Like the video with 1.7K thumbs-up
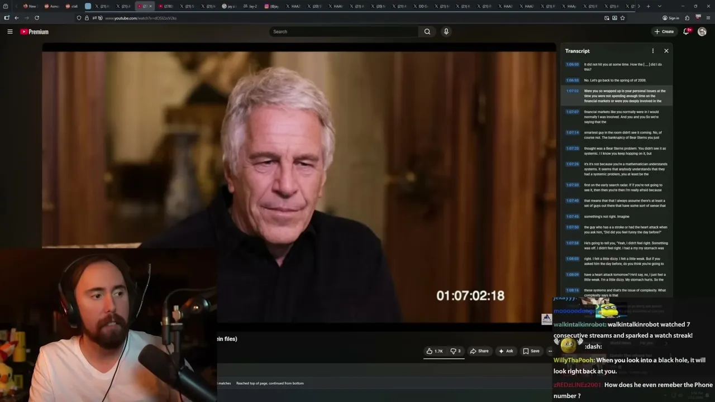 click(x=435, y=351)
